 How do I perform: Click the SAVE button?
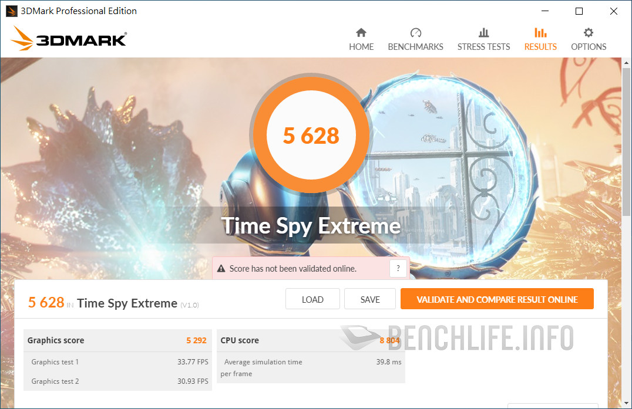370,299
